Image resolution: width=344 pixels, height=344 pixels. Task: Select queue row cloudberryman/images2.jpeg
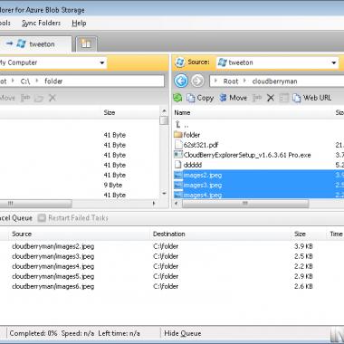click(x=53, y=246)
